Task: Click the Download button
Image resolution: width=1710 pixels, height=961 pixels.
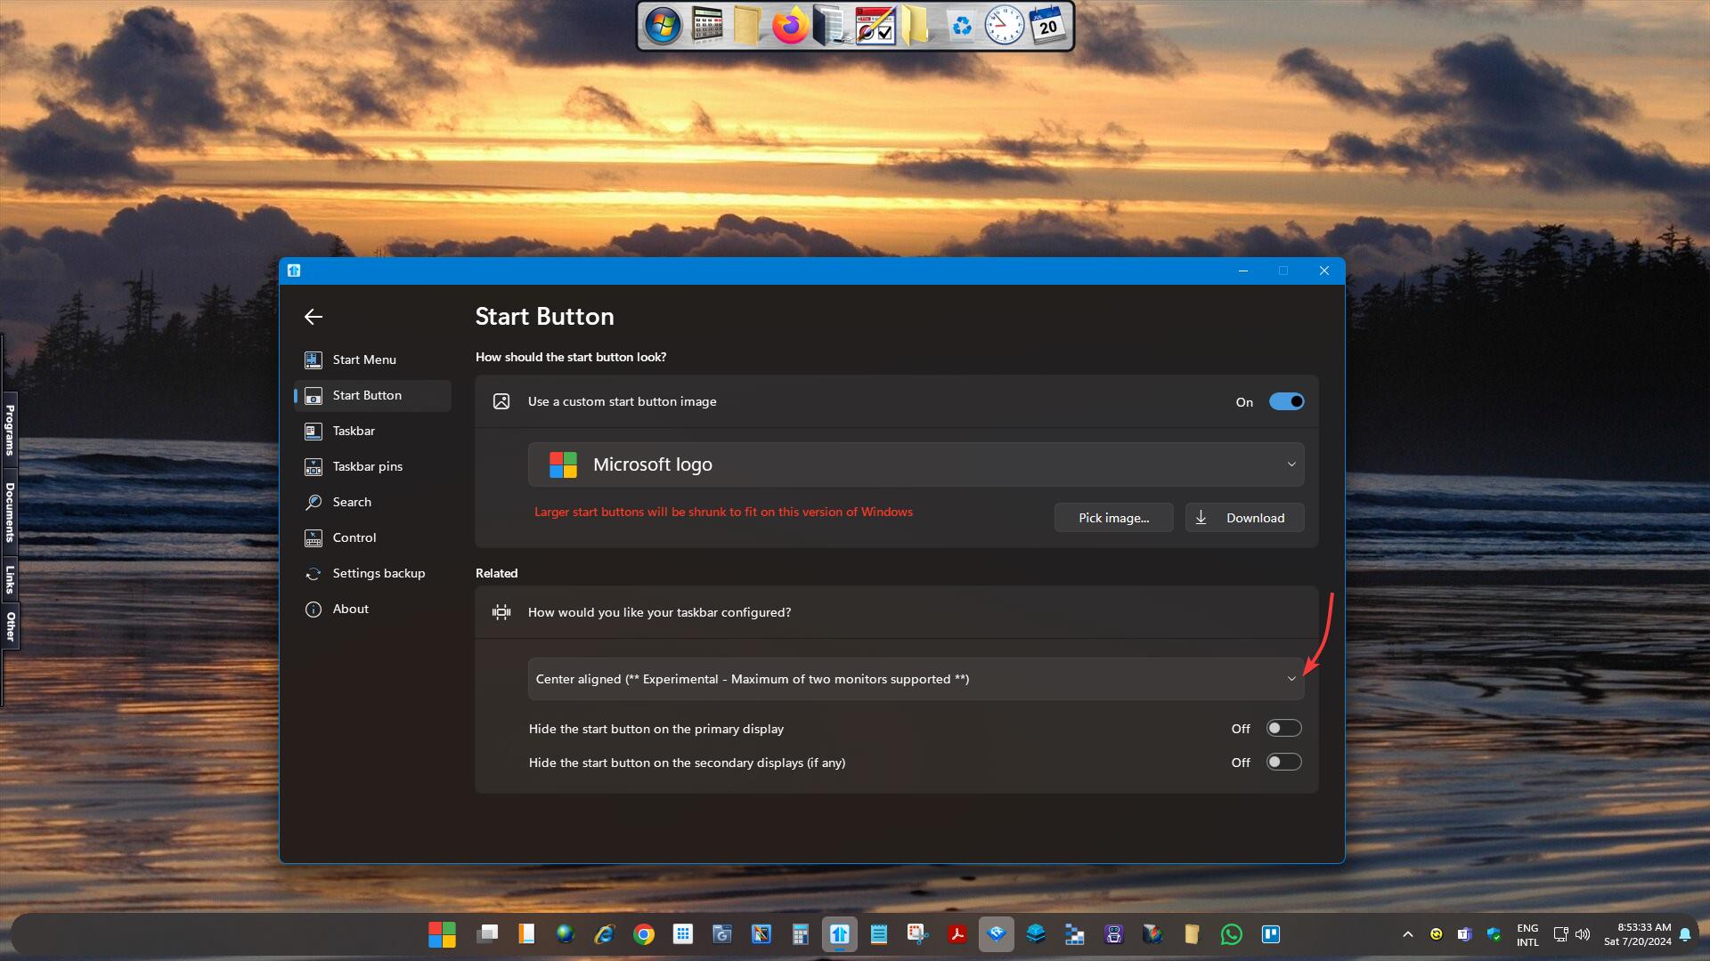Action: [x=1244, y=518]
